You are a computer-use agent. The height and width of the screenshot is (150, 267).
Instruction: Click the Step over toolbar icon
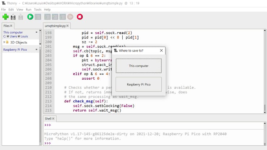[x=47, y=17]
